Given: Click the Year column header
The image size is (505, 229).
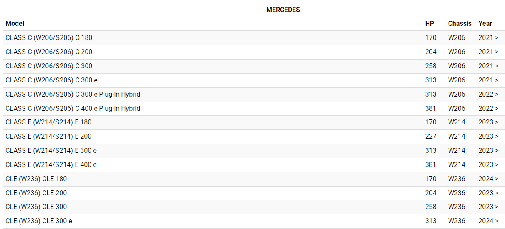Looking at the screenshot, I should pos(485,23).
